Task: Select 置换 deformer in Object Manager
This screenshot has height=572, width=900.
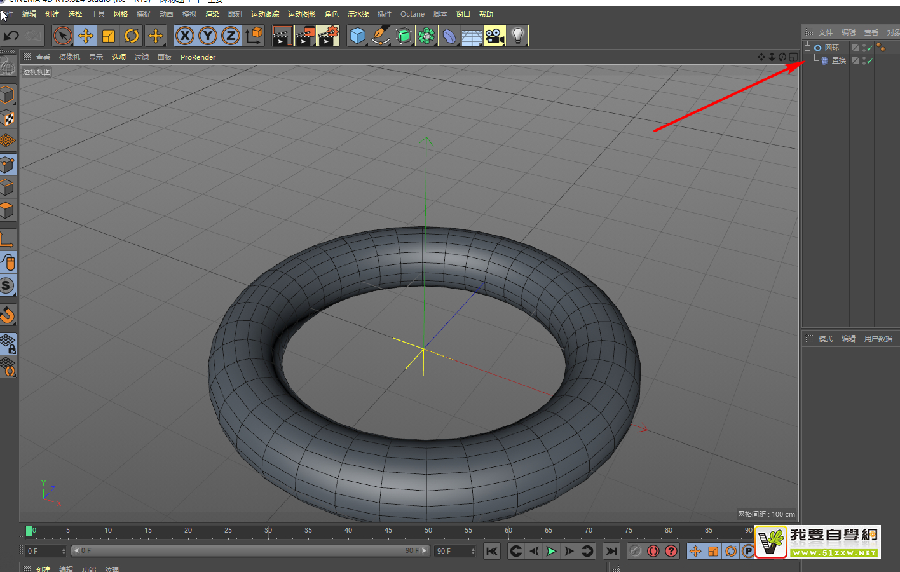Action: click(839, 60)
